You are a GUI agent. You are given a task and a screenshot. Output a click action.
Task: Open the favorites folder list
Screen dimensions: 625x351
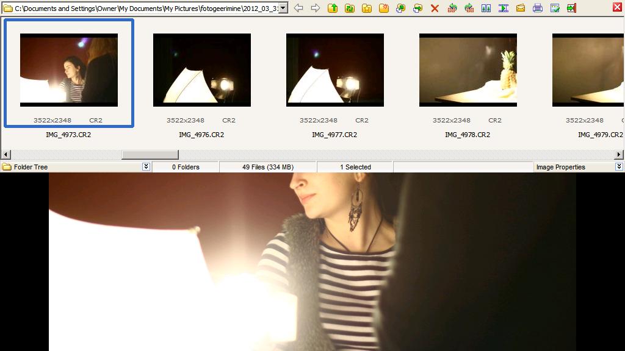[x=367, y=8]
